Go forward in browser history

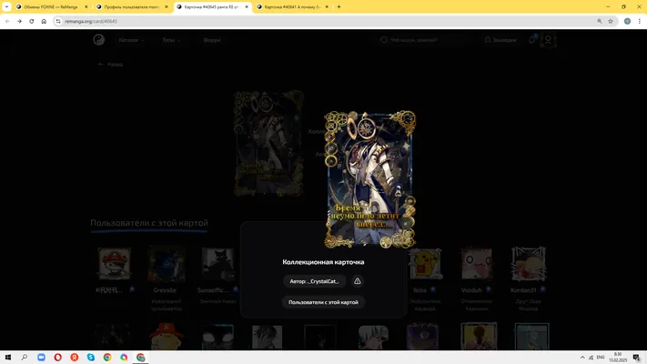(19, 21)
